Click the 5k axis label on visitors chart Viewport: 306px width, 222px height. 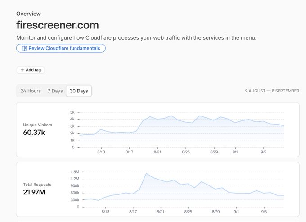[x=72, y=112]
